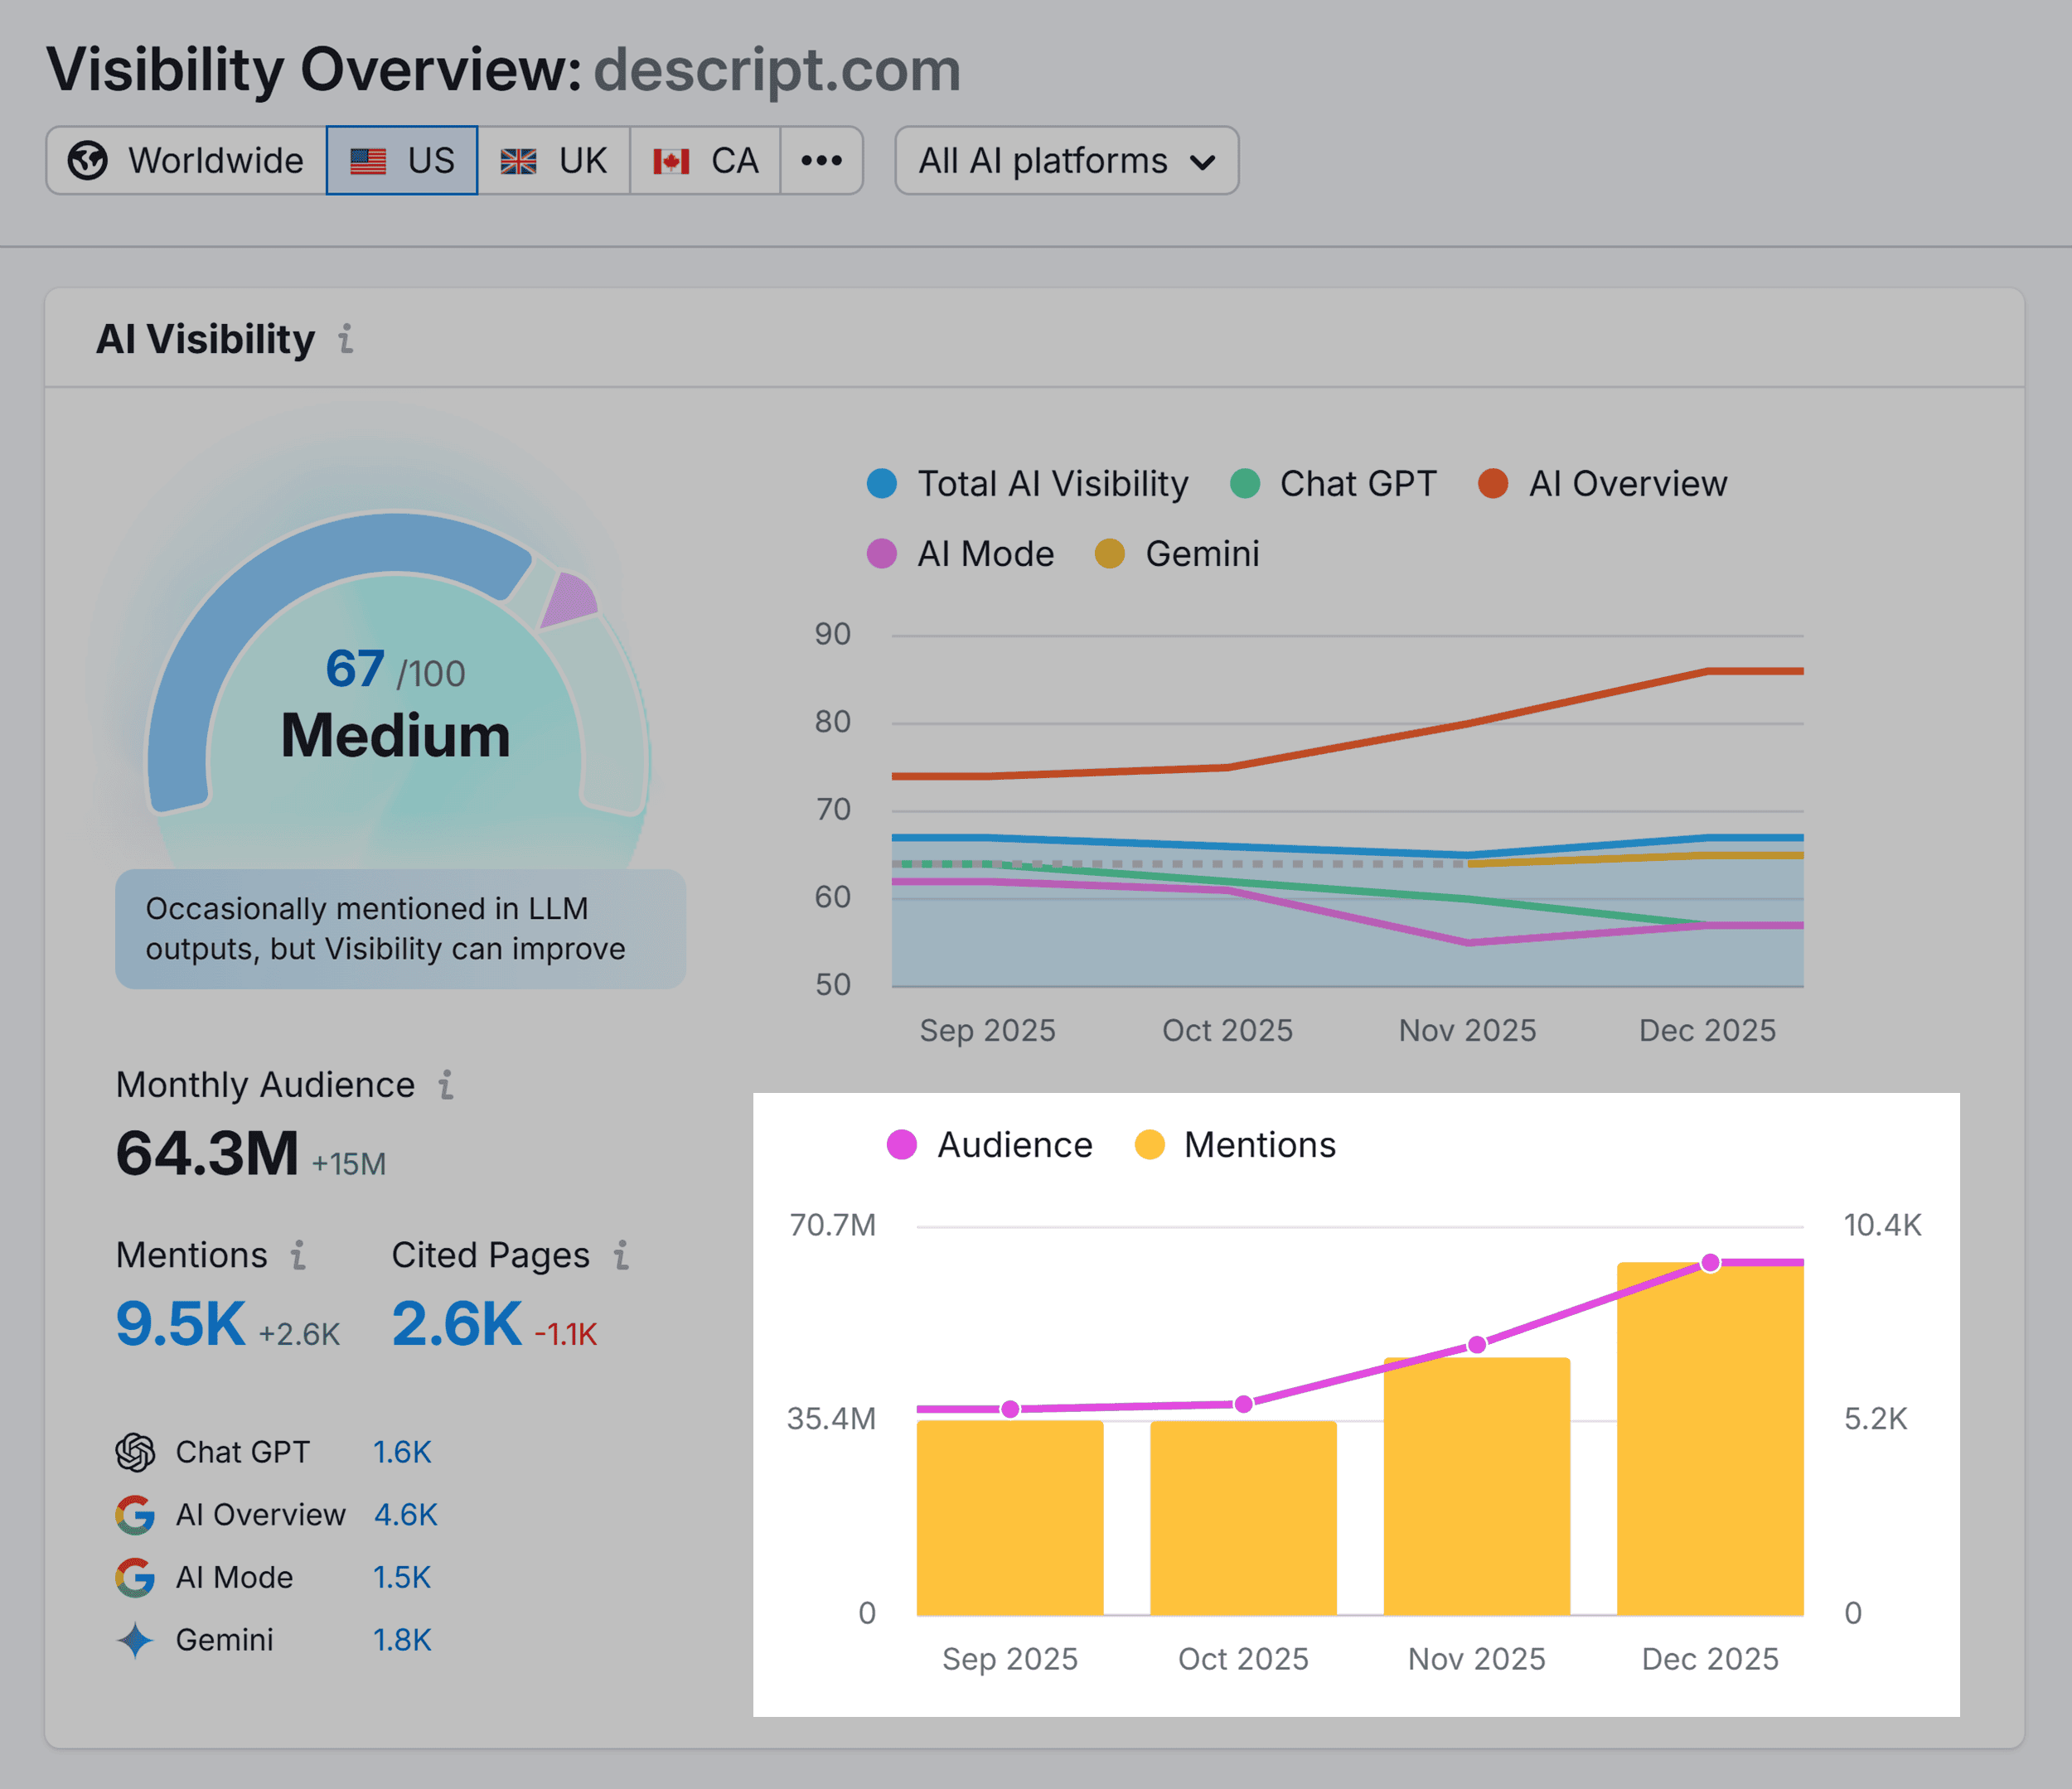Image resolution: width=2072 pixels, height=1789 pixels.
Task: Select the US country tab
Action: tap(401, 160)
